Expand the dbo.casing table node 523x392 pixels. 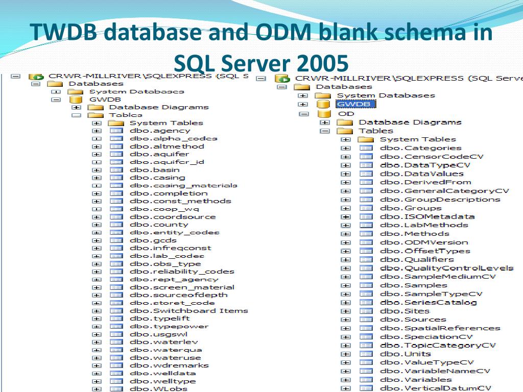pos(97,178)
